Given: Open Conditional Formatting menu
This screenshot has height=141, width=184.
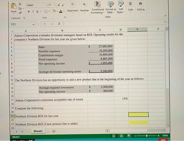Looking at the screenshot, I should tap(98, 8).
